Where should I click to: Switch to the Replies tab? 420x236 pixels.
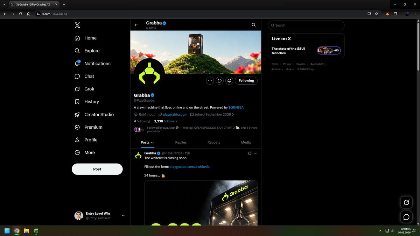point(181,142)
